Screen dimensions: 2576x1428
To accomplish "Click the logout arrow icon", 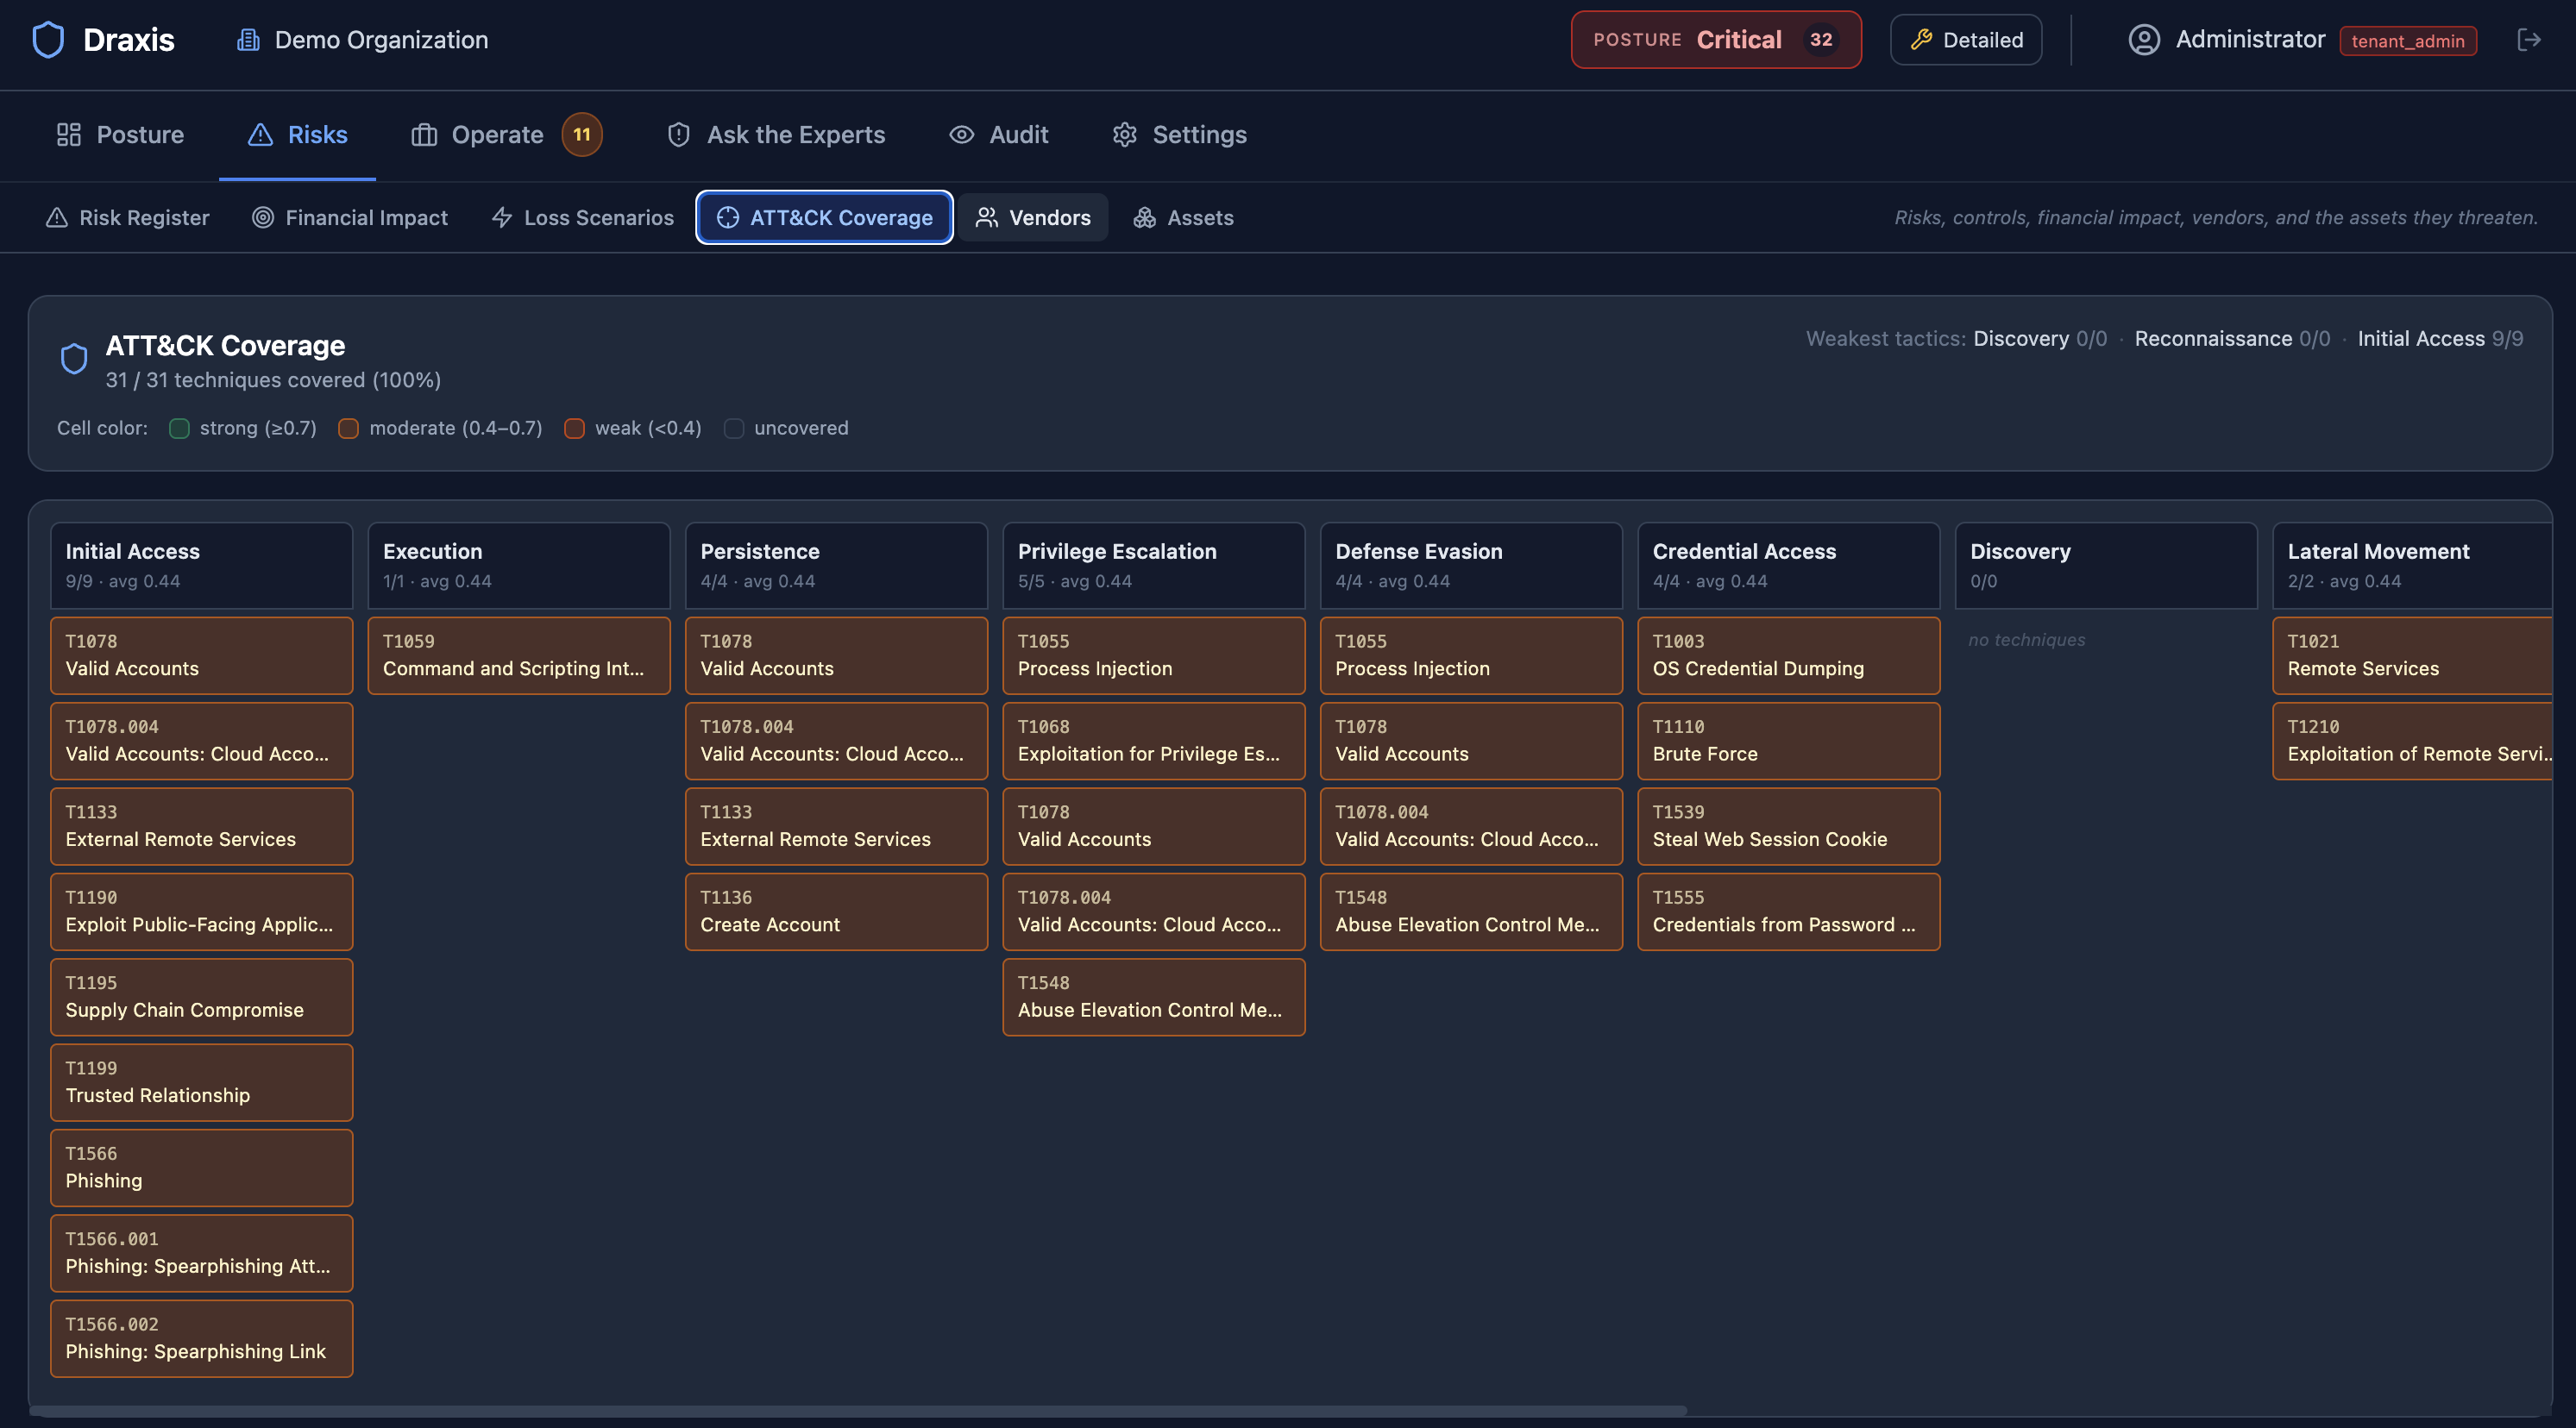I will (2529, 40).
